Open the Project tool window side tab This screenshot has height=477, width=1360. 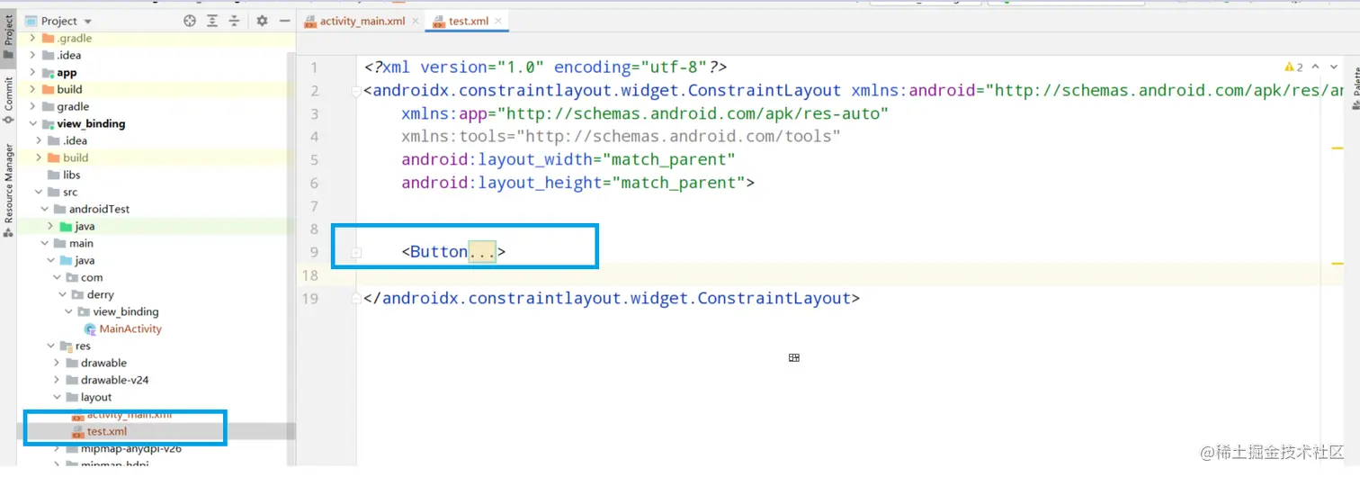coord(8,38)
